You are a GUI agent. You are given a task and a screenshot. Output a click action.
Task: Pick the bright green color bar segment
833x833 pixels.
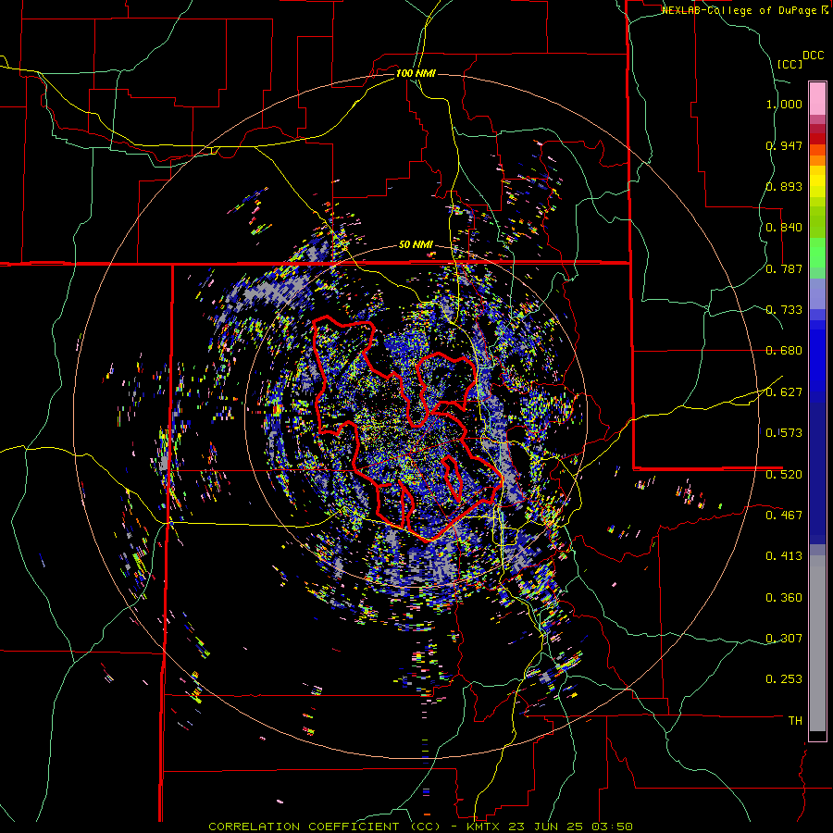(x=817, y=253)
